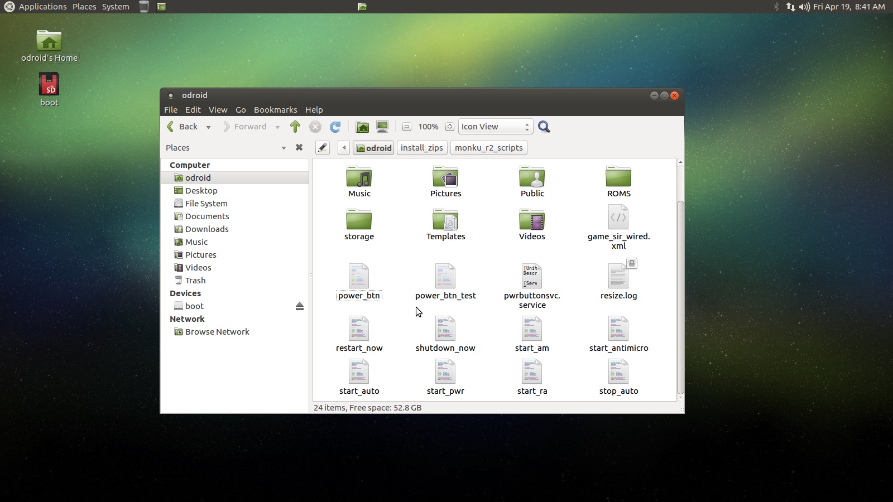Open monku_r2_scripts from the breadcrumb bar
Image resolution: width=893 pixels, height=502 pixels.
488,147
